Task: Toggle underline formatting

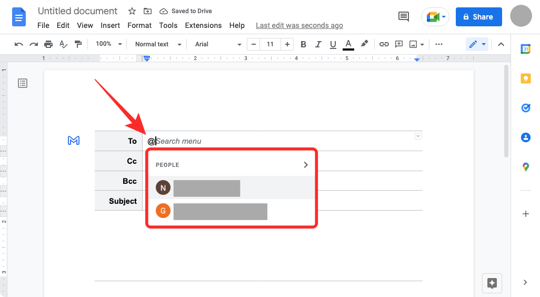Action: coord(333,44)
